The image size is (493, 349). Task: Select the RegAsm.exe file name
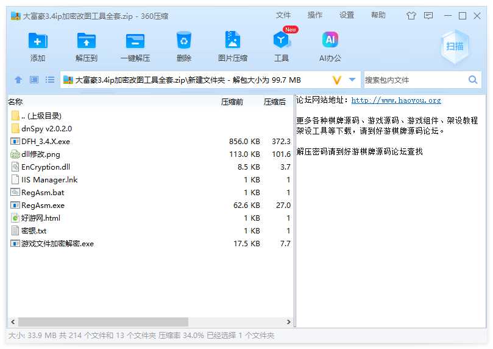pyautogui.click(x=43, y=206)
